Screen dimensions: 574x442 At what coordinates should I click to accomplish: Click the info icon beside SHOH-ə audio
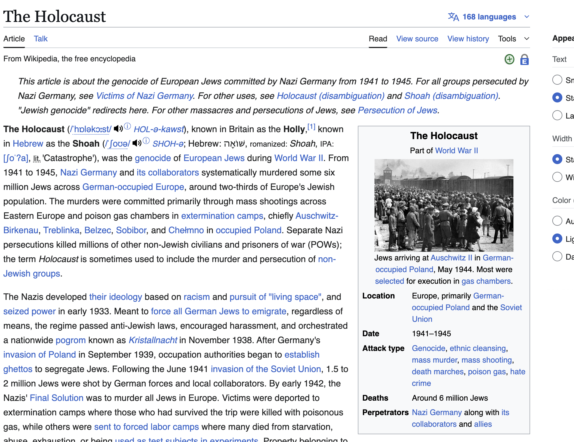tap(146, 141)
